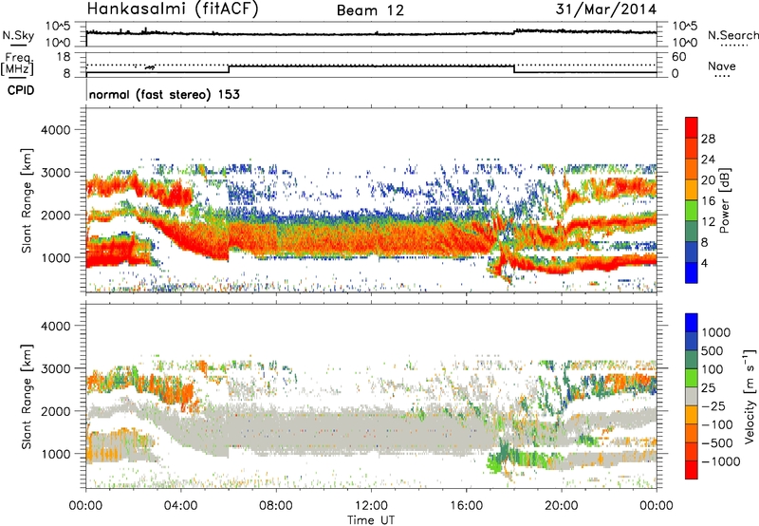Click the 500 label on Velocity colorbar
The width and height of the screenshot is (759, 526).
tap(713, 350)
